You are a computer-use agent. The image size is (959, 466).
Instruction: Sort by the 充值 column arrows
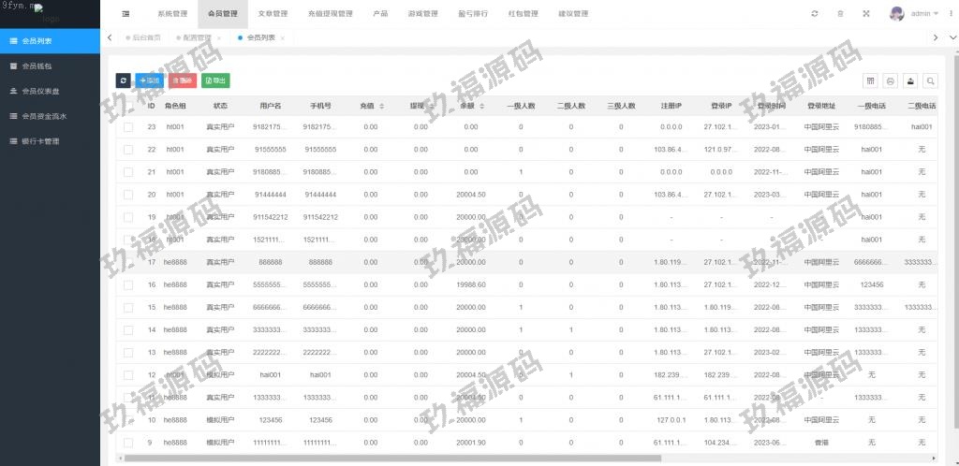click(x=381, y=107)
